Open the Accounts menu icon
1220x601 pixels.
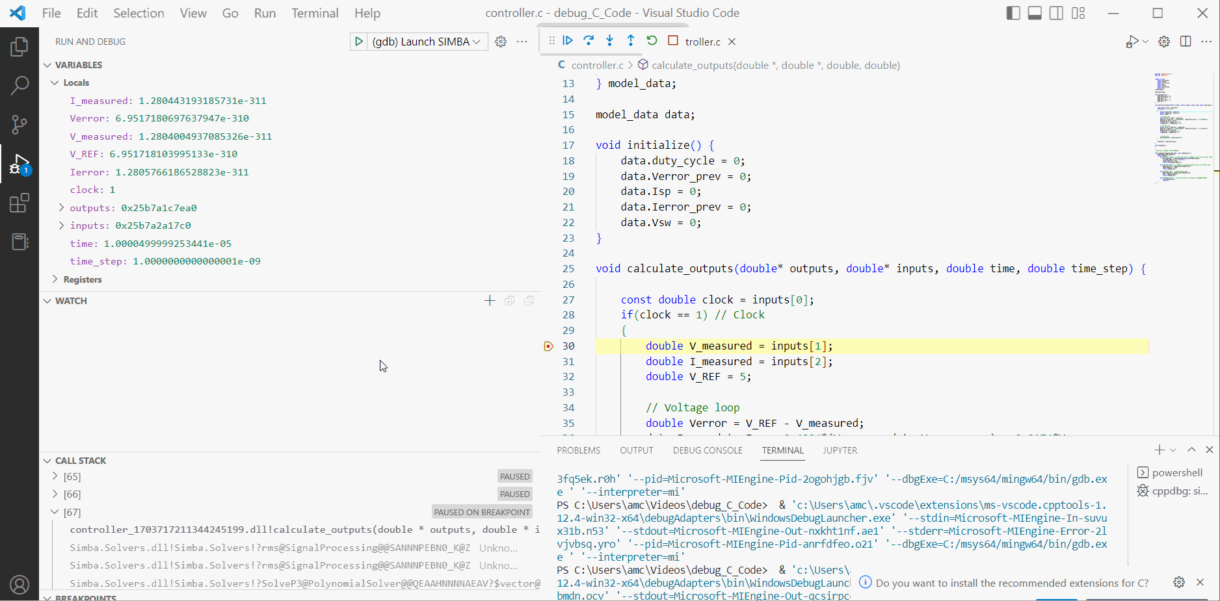point(20,585)
